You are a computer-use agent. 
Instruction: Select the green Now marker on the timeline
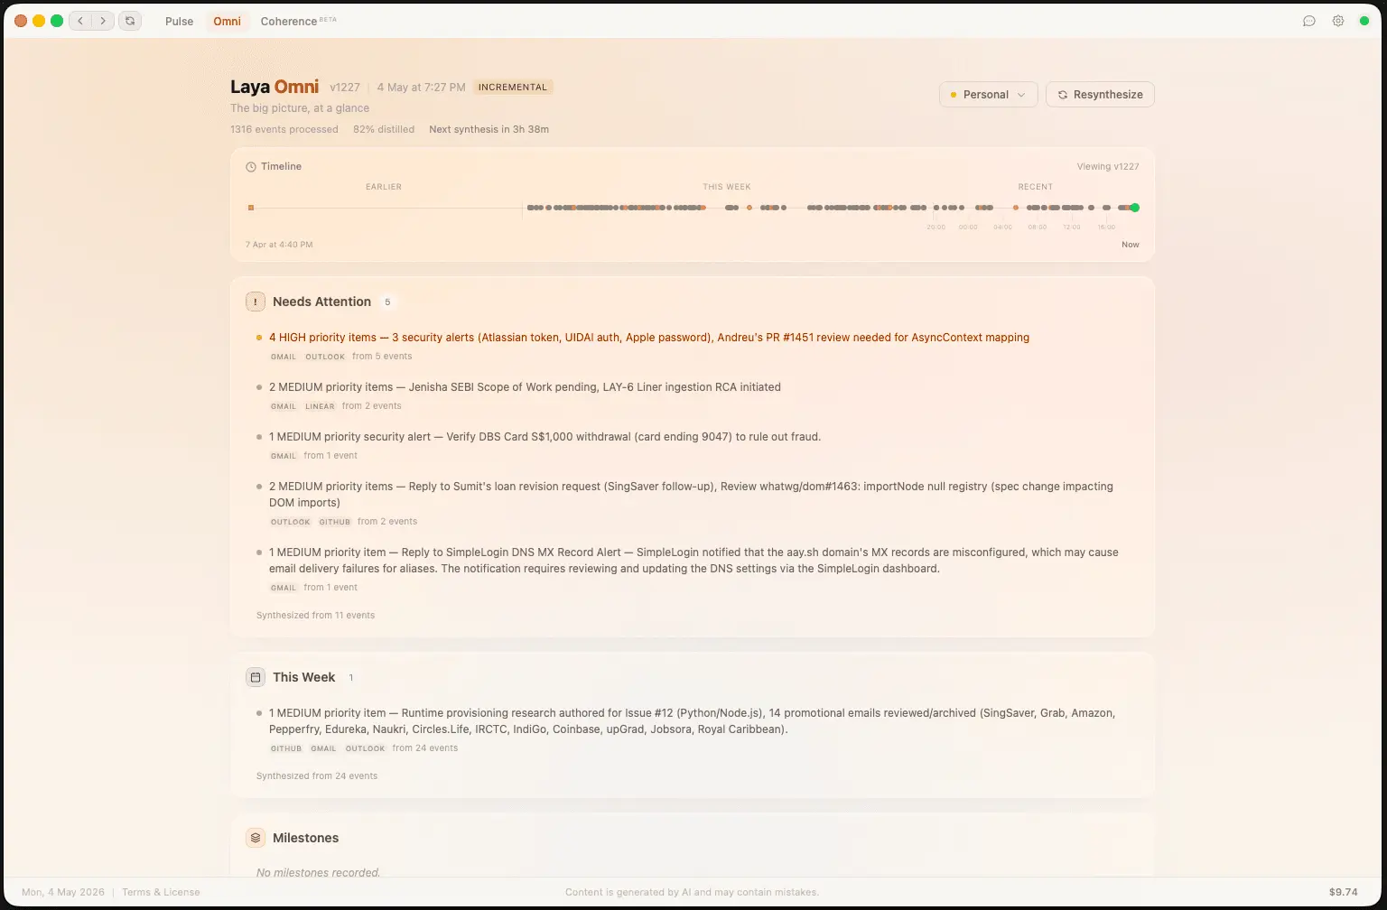1135,208
